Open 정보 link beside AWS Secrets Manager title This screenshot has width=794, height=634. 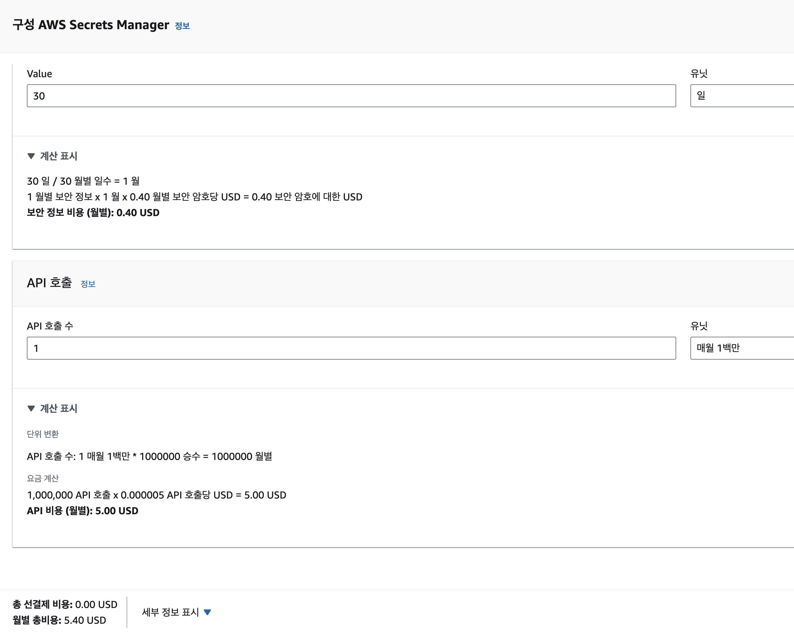point(182,26)
